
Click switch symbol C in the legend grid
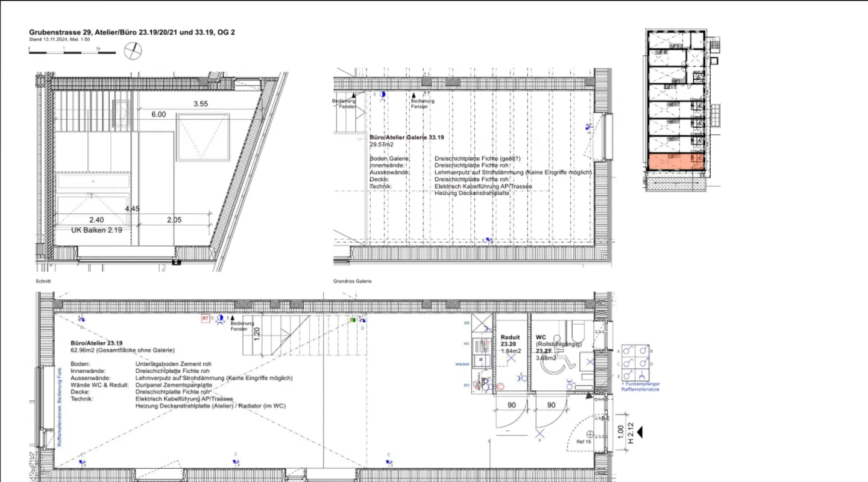pyautogui.click(x=627, y=363)
